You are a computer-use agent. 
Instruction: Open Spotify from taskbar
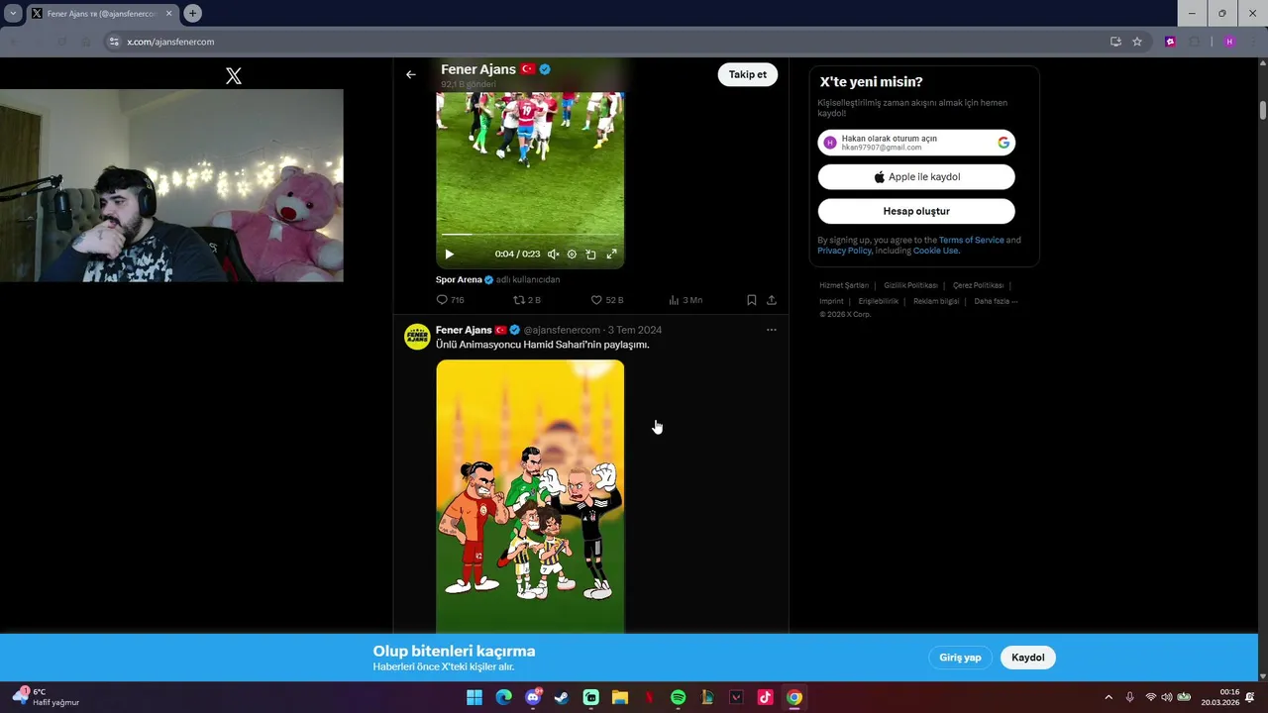[678, 697]
